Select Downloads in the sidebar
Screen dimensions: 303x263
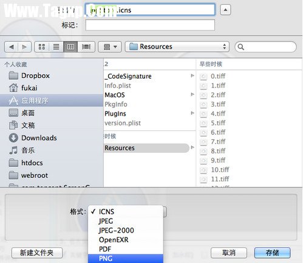[x=52, y=138]
